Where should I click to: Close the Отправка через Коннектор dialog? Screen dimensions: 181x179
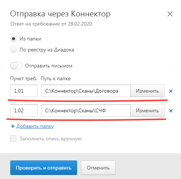tap(170, 14)
